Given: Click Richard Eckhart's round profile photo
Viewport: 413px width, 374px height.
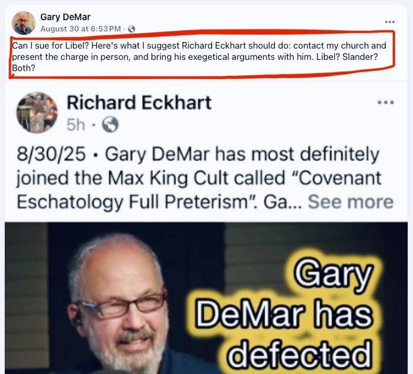Looking at the screenshot, I should point(37,113).
